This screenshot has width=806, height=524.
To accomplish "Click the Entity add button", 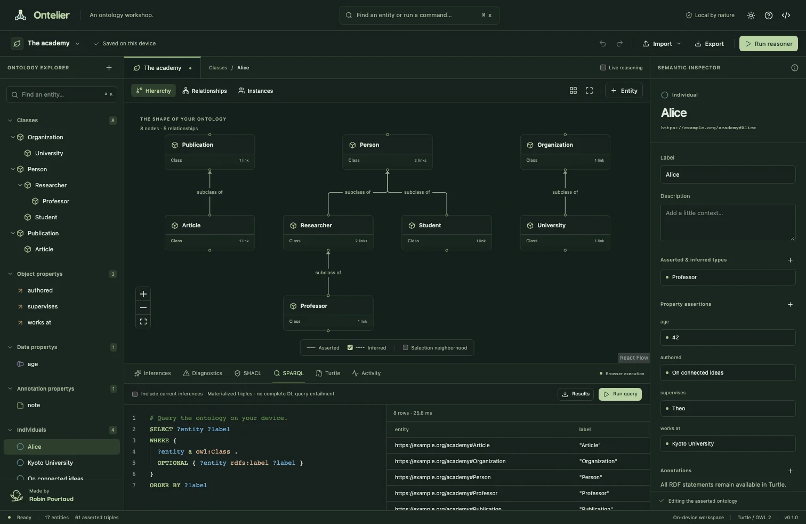I will coord(624,91).
